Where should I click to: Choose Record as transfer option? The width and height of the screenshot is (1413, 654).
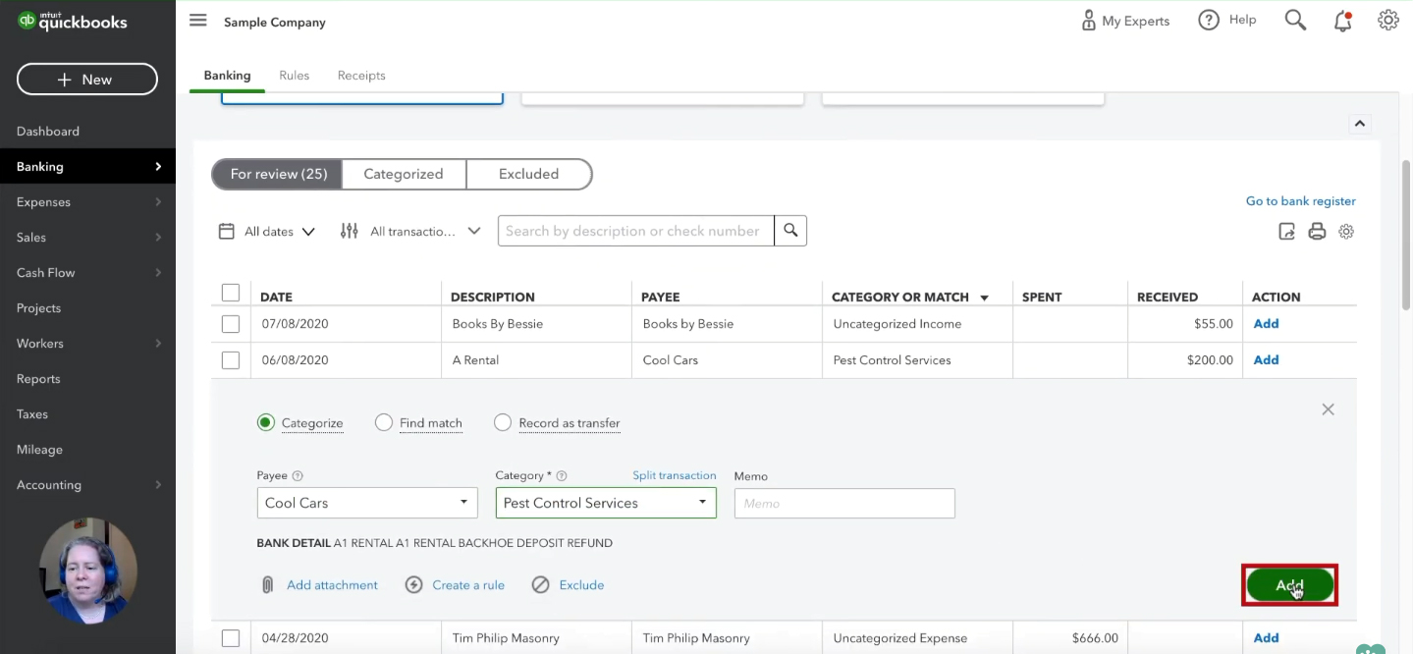coord(503,422)
